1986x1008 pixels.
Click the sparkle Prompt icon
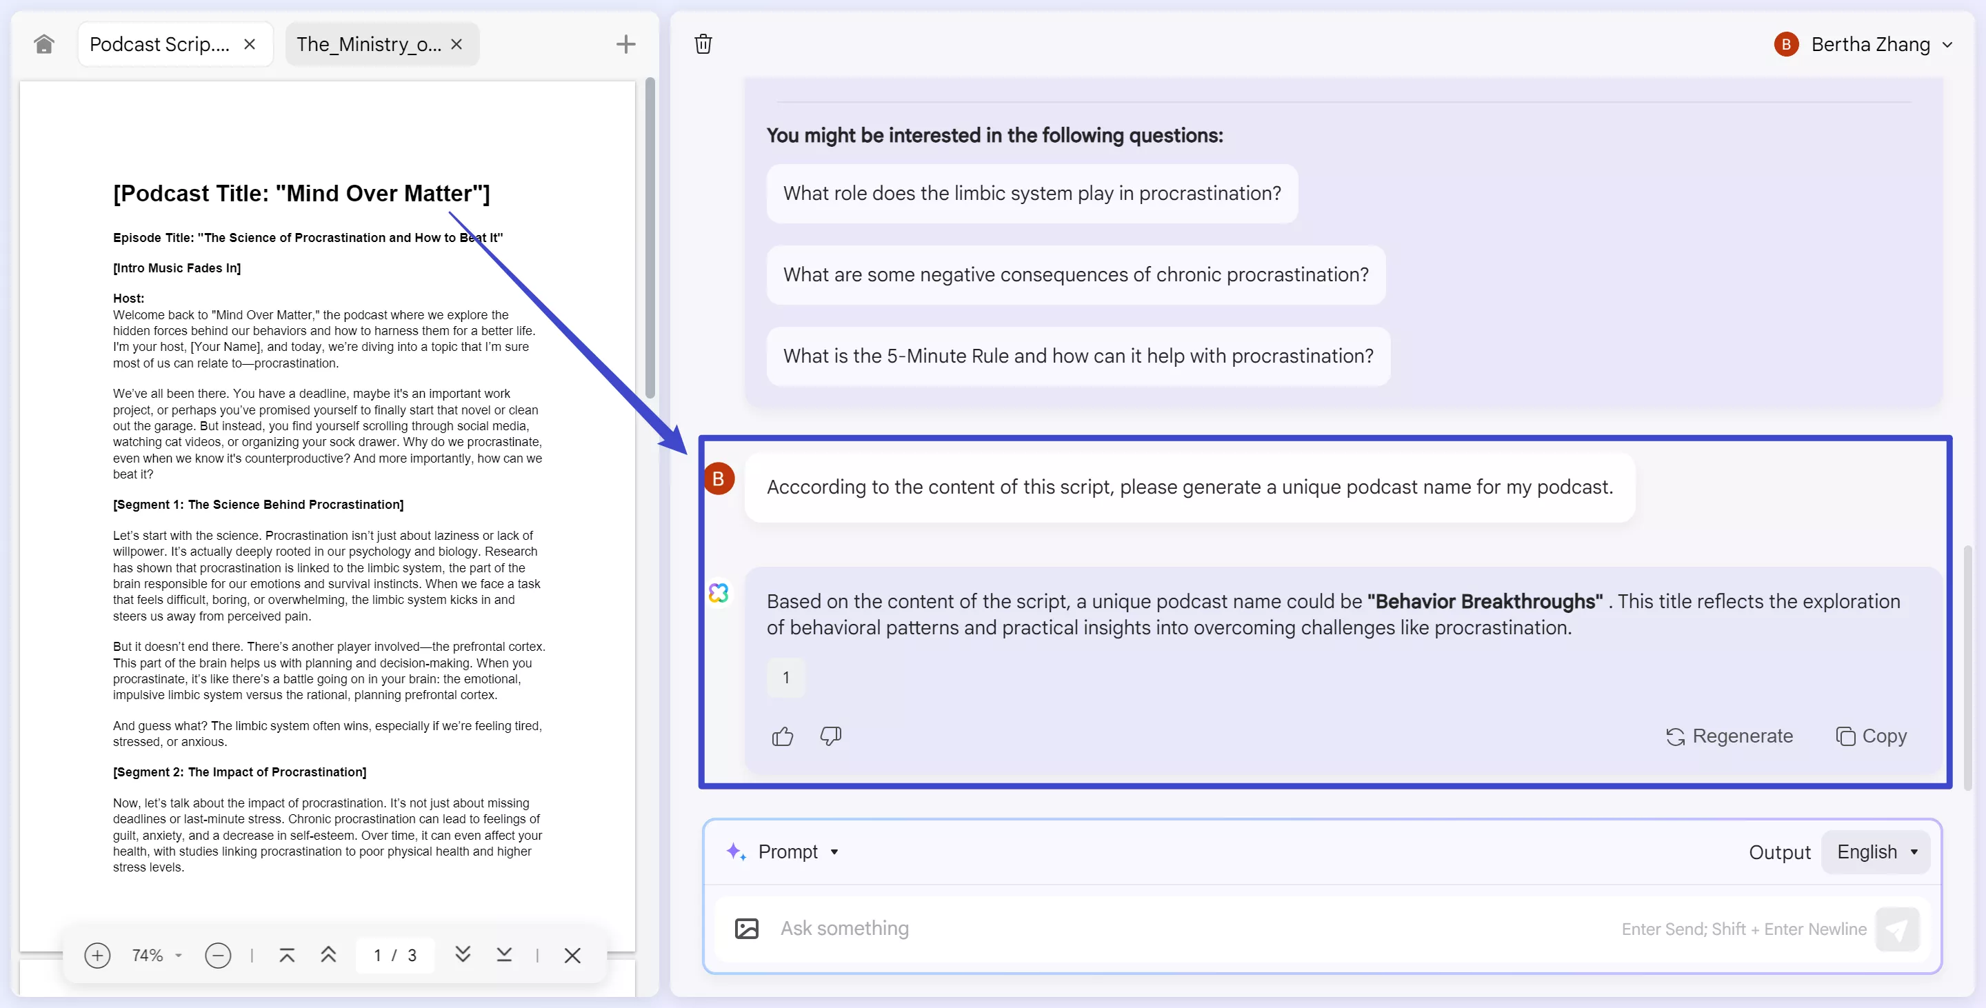tap(736, 850)
